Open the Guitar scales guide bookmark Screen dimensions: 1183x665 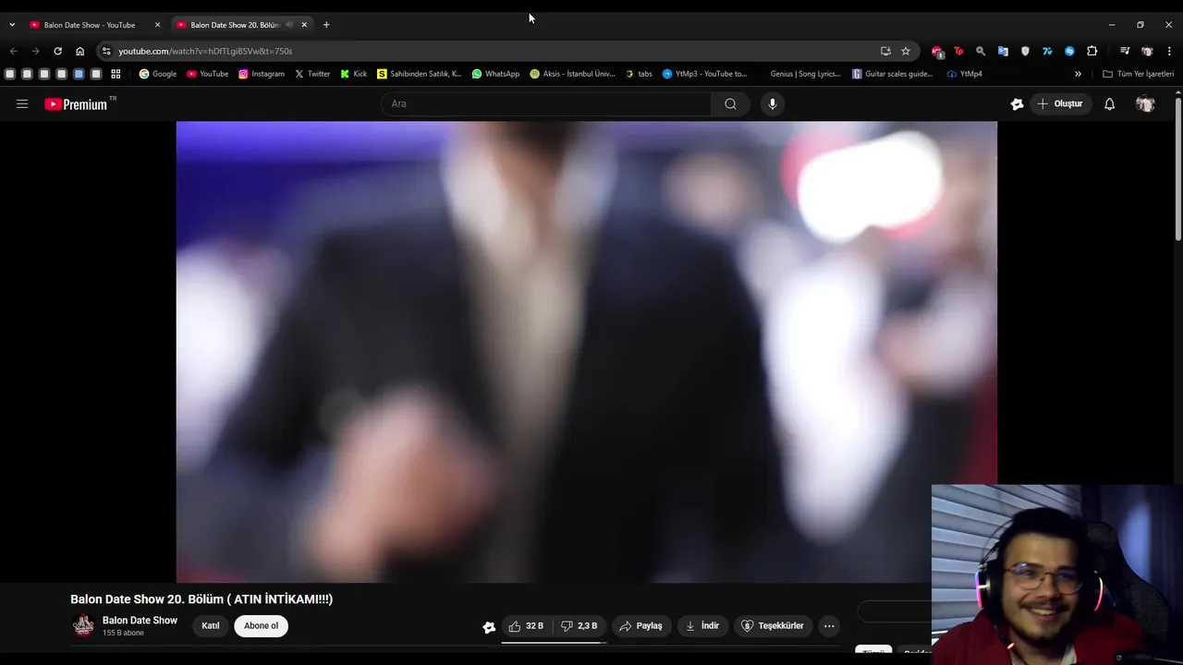tap(893, 74)
